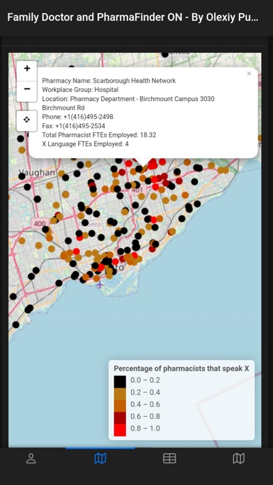The height and width of the screenshot is (485, 273).
Task: Click the app title Family Doctor and PharmaFinder
Action: (x=132, y=17)
